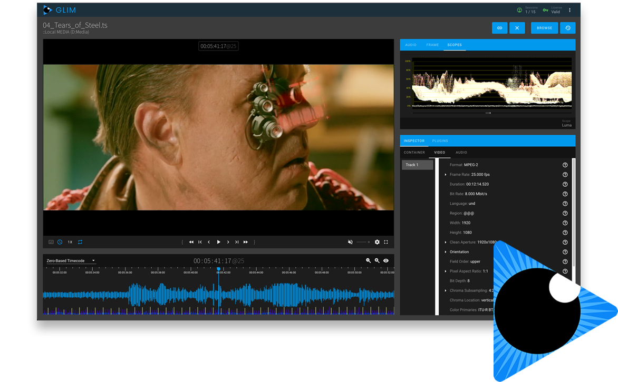
Task: Click the rewind button
Action: click(191, 242)
